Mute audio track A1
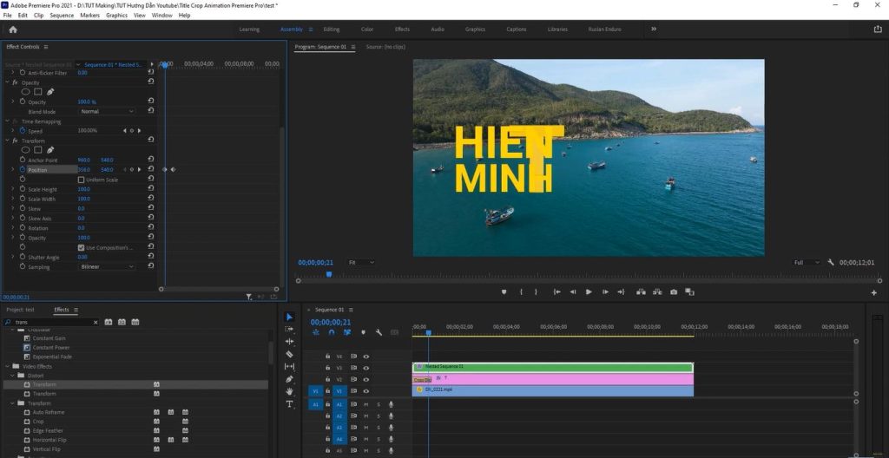Viewport: 889px width, 458px height. point(366,404)
